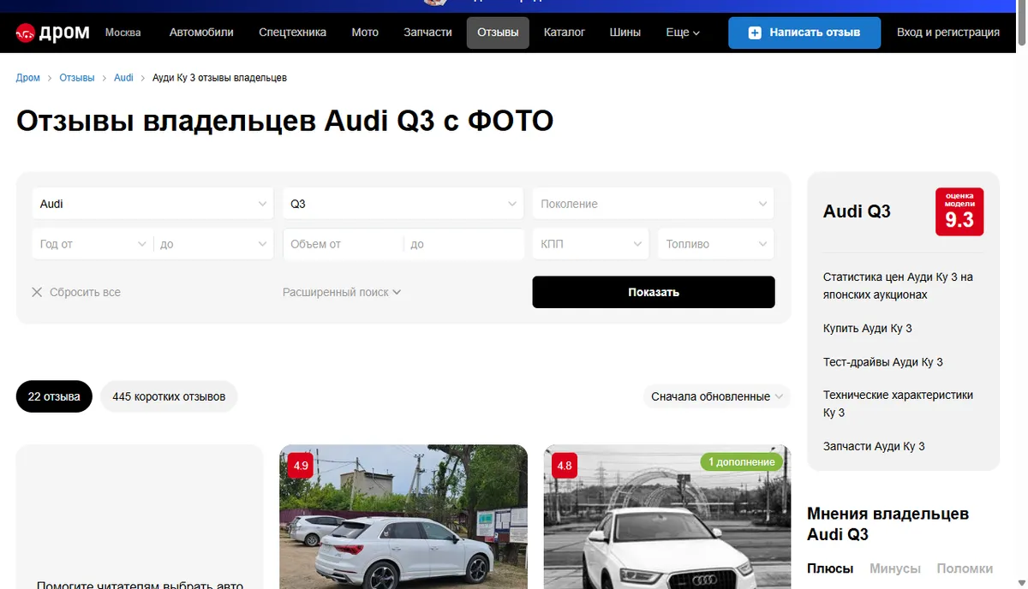Select the 22 отзыва tab

(54, 396)
